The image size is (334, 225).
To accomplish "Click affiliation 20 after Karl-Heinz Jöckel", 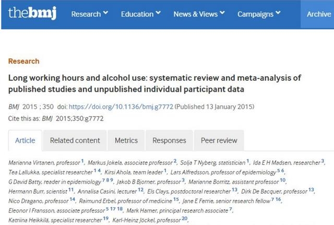I will [184, 218].
